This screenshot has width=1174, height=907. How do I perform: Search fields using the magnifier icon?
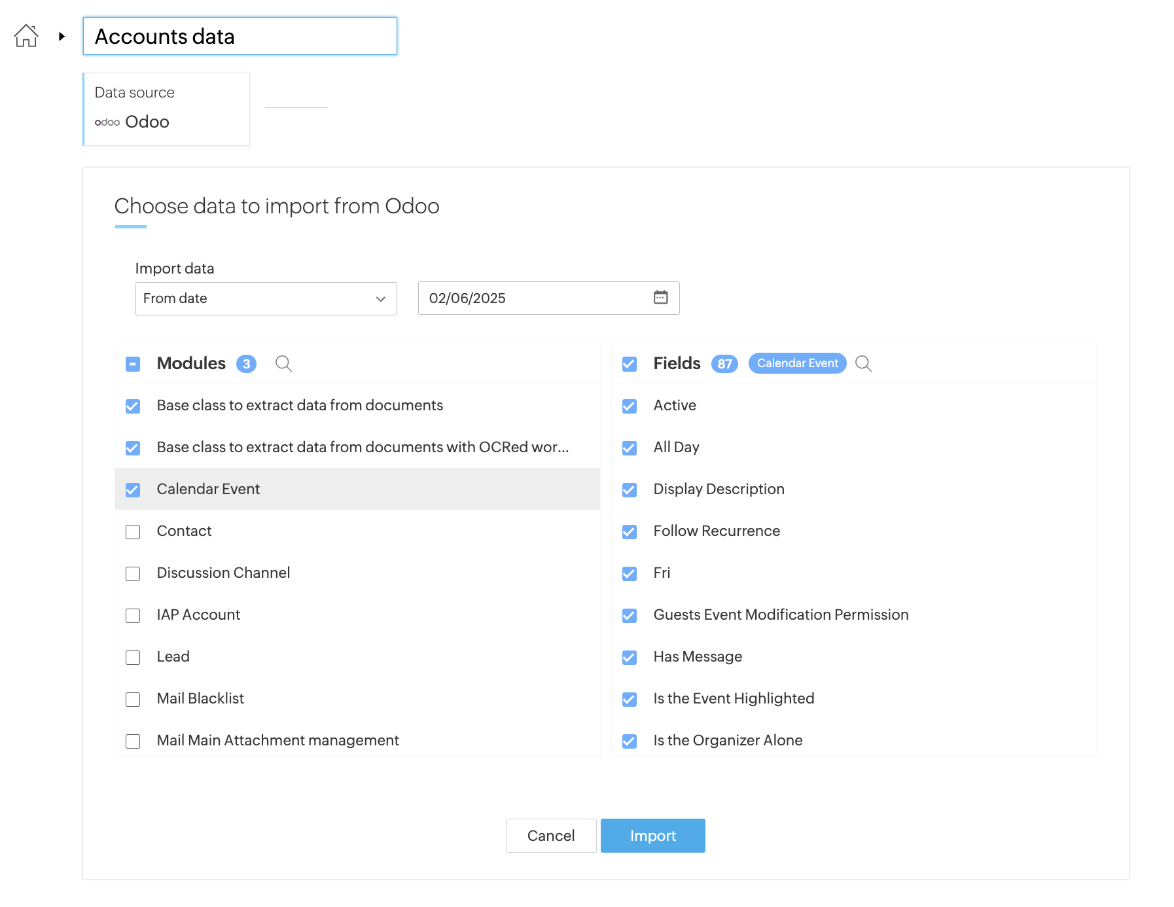point(863,363)
